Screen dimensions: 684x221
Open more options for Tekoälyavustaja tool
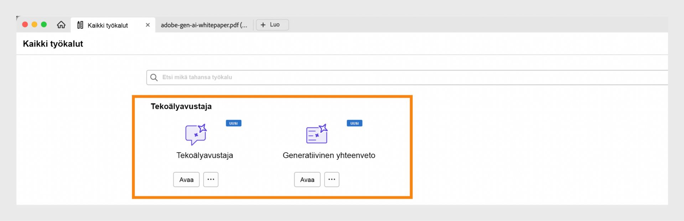coord(211,179)
